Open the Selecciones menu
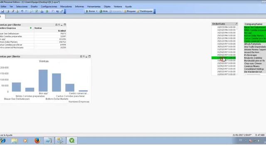This screenshot has width=266, height=149. pos(22,7)
